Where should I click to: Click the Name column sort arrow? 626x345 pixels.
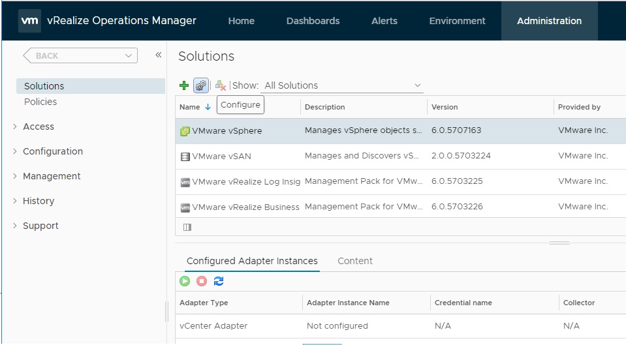pos(208,107)
